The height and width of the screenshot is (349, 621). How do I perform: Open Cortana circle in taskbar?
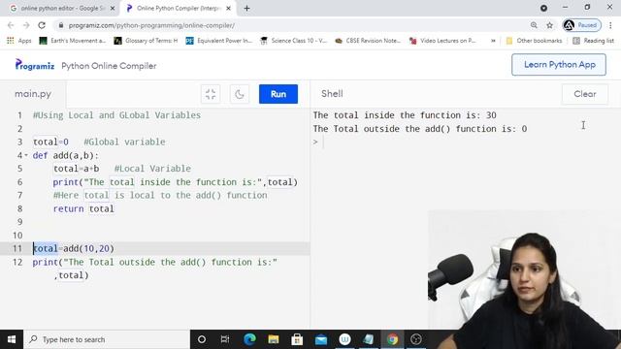point(202,339)
